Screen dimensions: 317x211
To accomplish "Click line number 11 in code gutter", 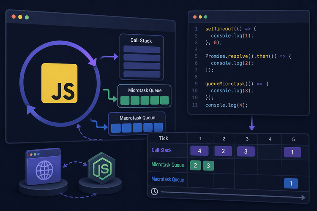I will pos(195,105).
